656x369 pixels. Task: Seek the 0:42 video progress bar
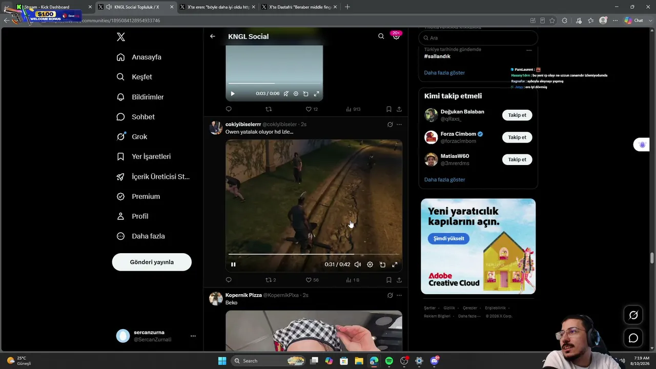pos(314,254)
